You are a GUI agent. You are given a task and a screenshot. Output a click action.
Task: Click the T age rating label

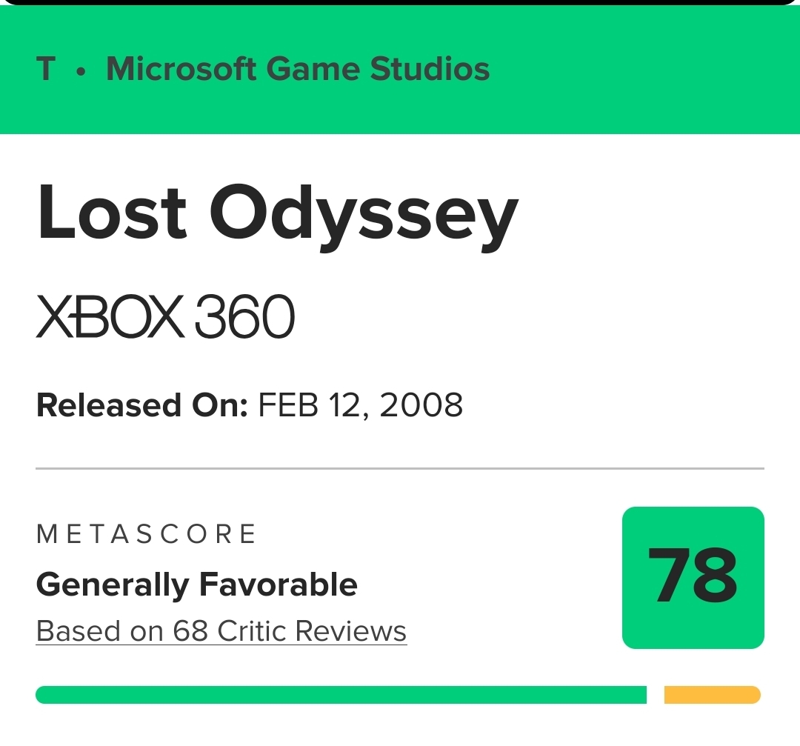pyautogui.click(x=46, y=70)
